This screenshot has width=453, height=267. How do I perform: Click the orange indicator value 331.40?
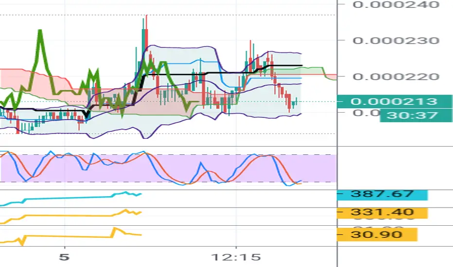click(x=382, y=213)
